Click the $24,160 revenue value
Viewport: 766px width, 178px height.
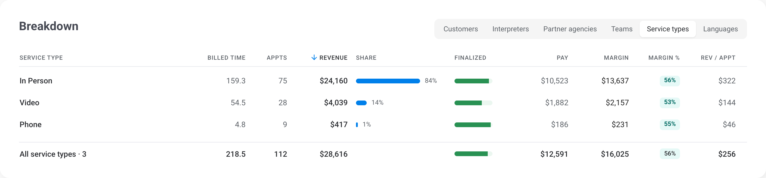click(333, 81)
